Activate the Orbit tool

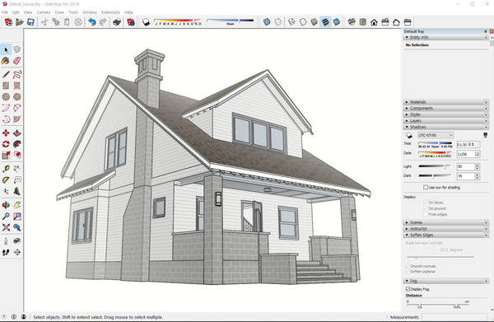click(6, 205)
